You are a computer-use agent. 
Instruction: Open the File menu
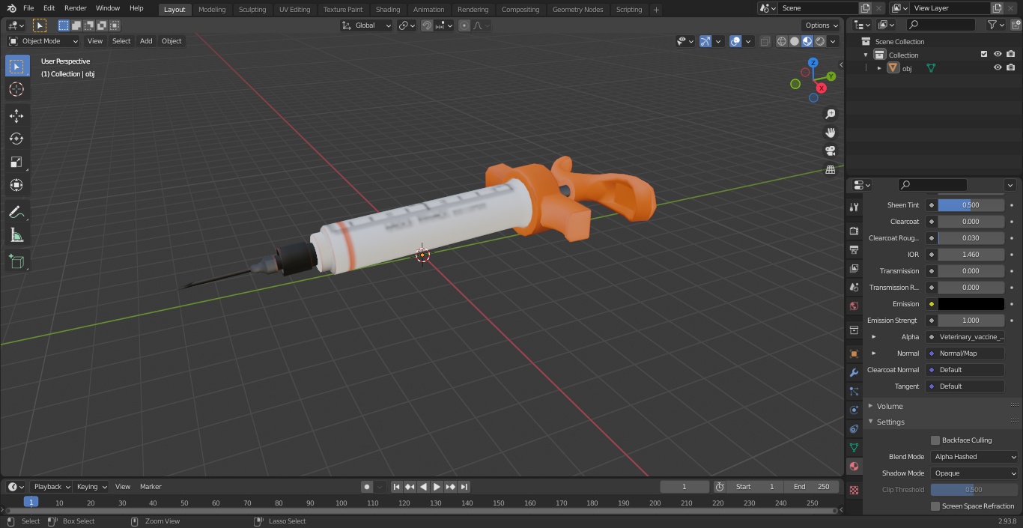pyautogui.click(x=28, y=8)
